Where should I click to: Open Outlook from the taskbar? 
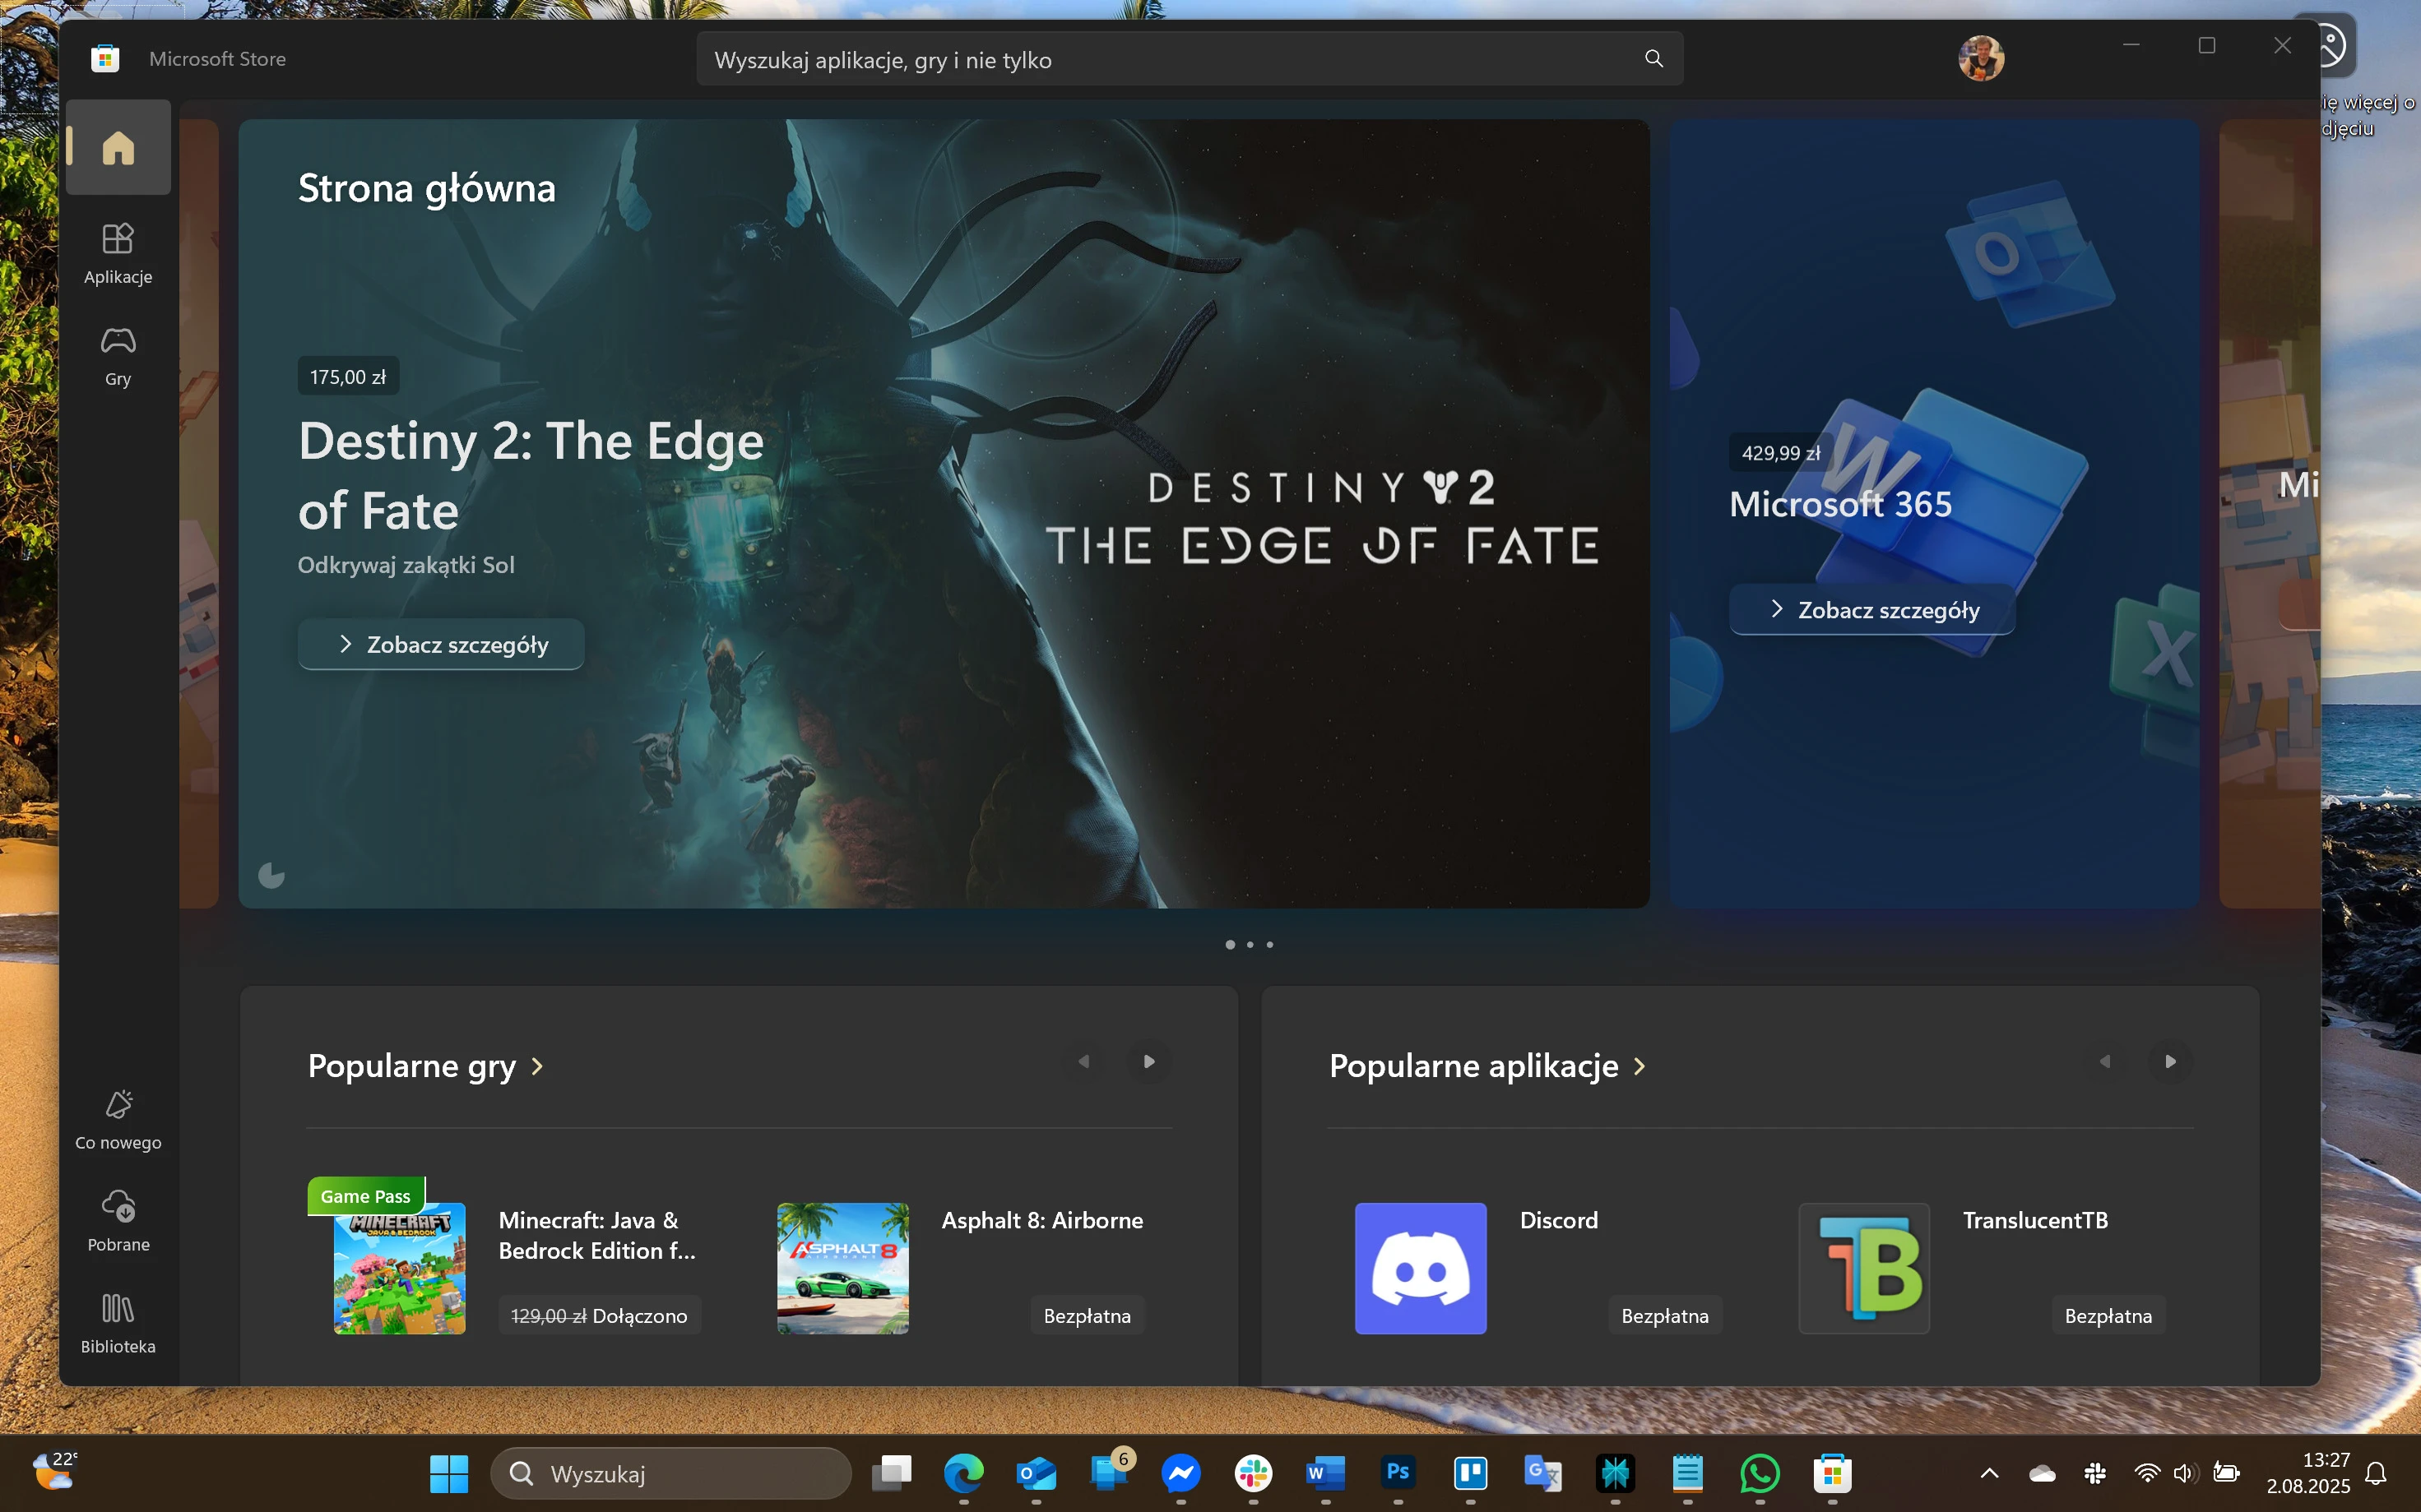1037,1473
